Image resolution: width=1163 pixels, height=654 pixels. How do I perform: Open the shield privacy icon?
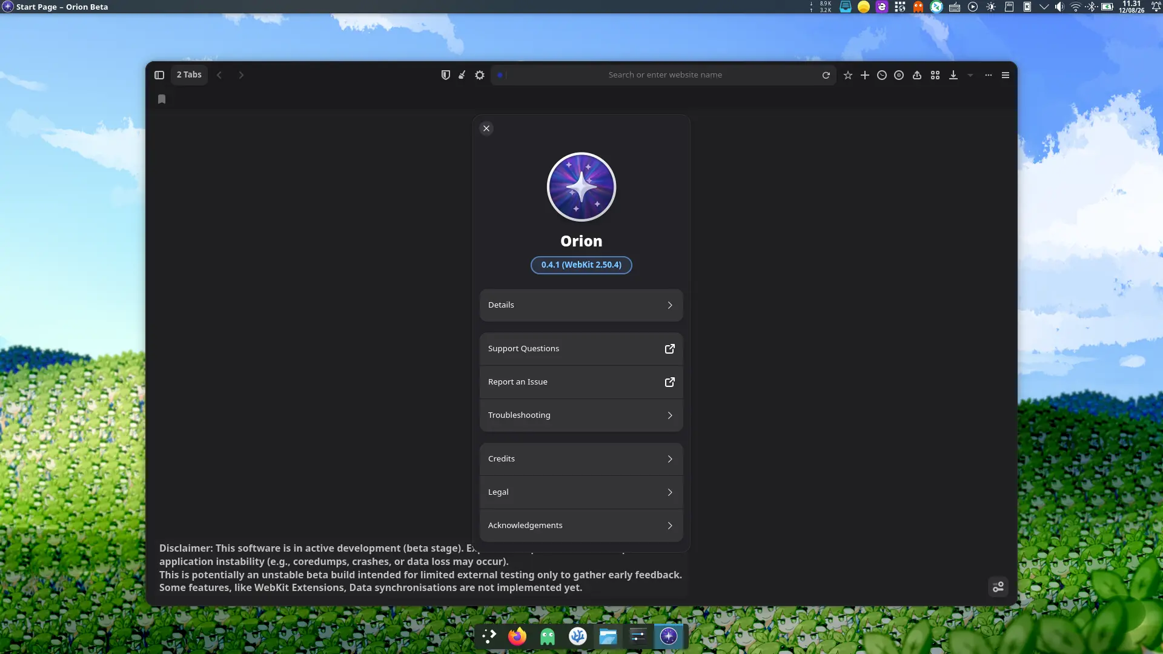(x=446, y=75)
